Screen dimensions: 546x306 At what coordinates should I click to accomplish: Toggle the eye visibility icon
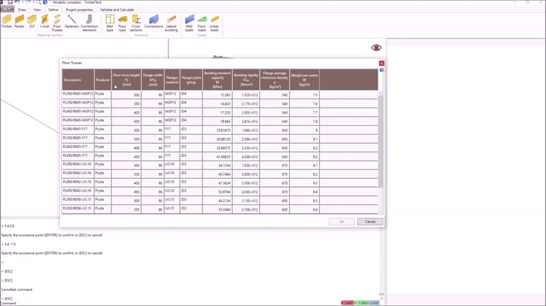[x=376, y=48]
